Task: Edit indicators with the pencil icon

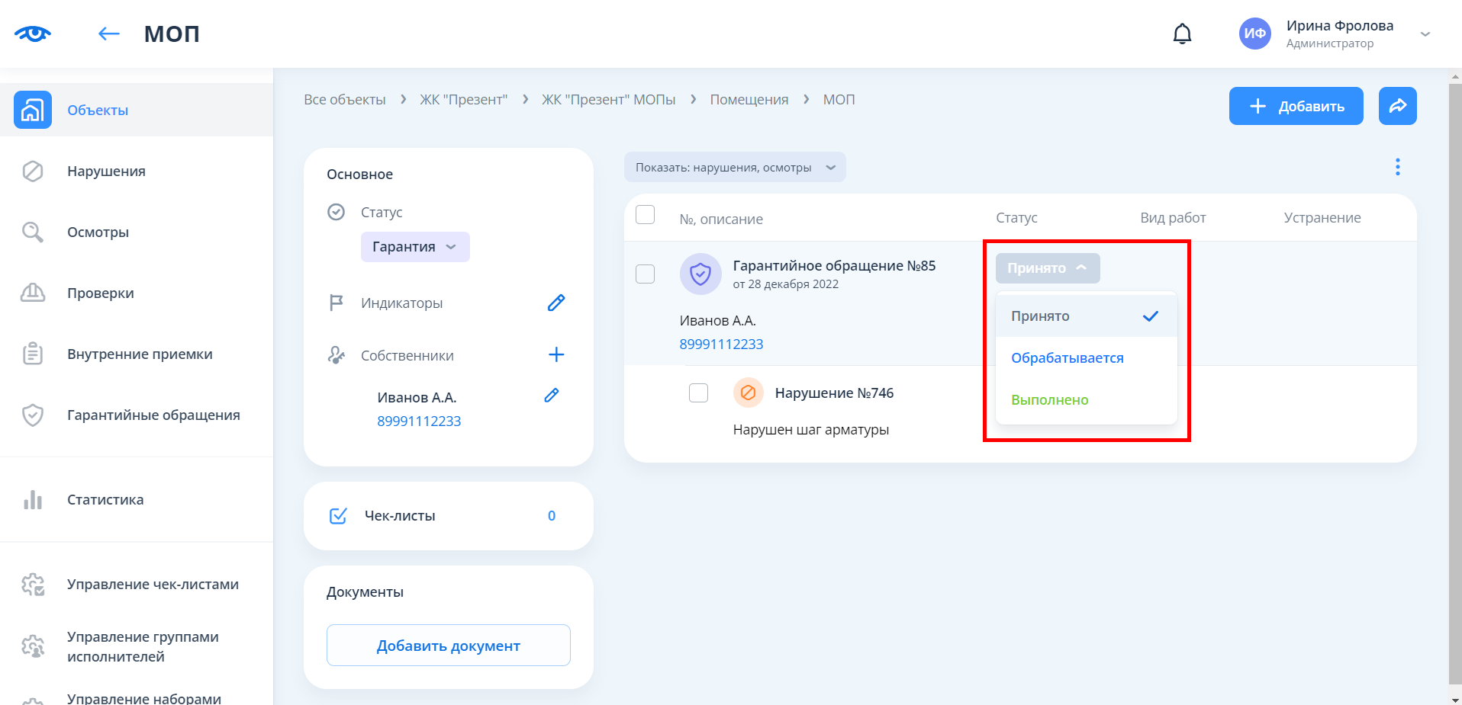Action: [x=556, y=303]
